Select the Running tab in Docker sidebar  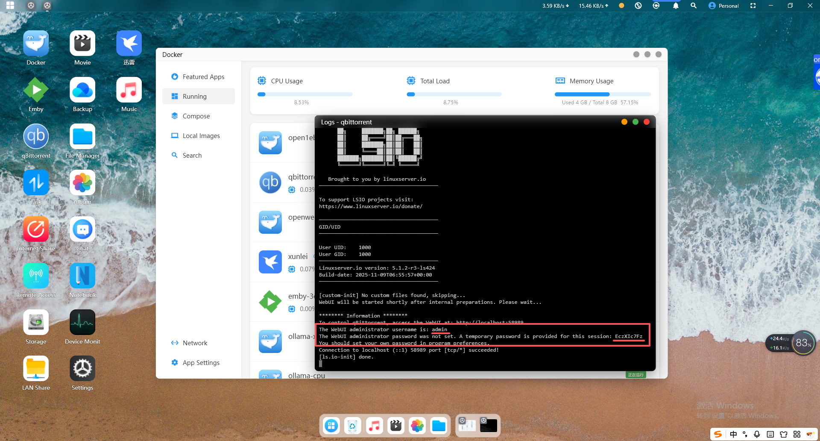199,97
